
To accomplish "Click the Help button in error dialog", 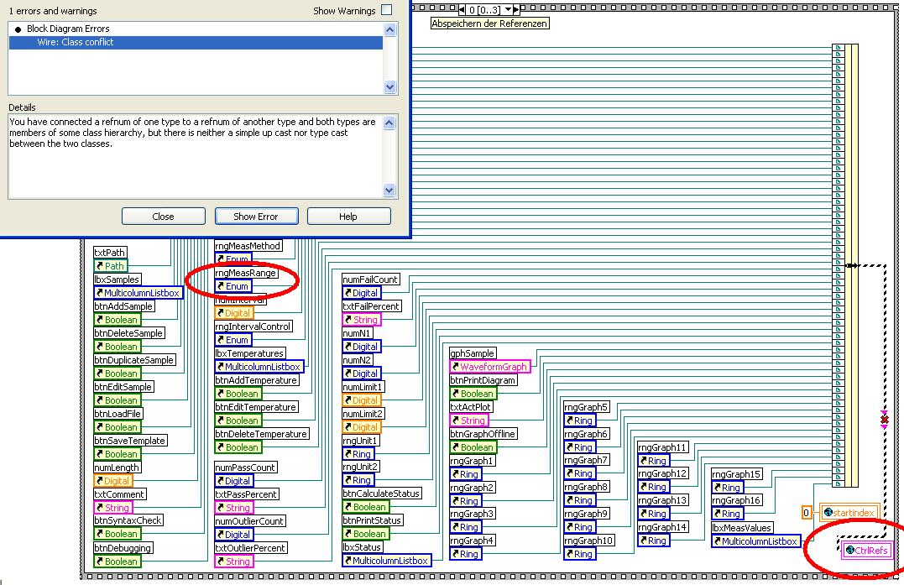I will tap(348, 217).
